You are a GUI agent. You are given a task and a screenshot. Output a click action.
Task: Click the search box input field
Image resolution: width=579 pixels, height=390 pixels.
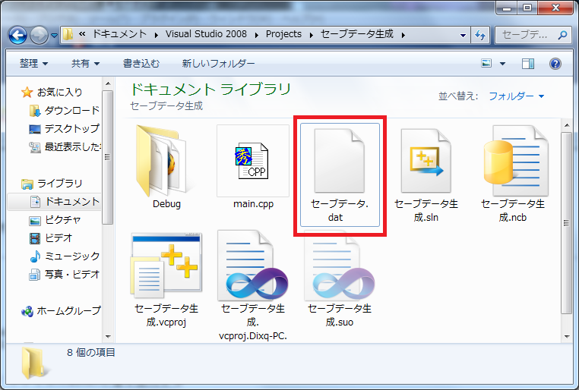tap(526, 35)
